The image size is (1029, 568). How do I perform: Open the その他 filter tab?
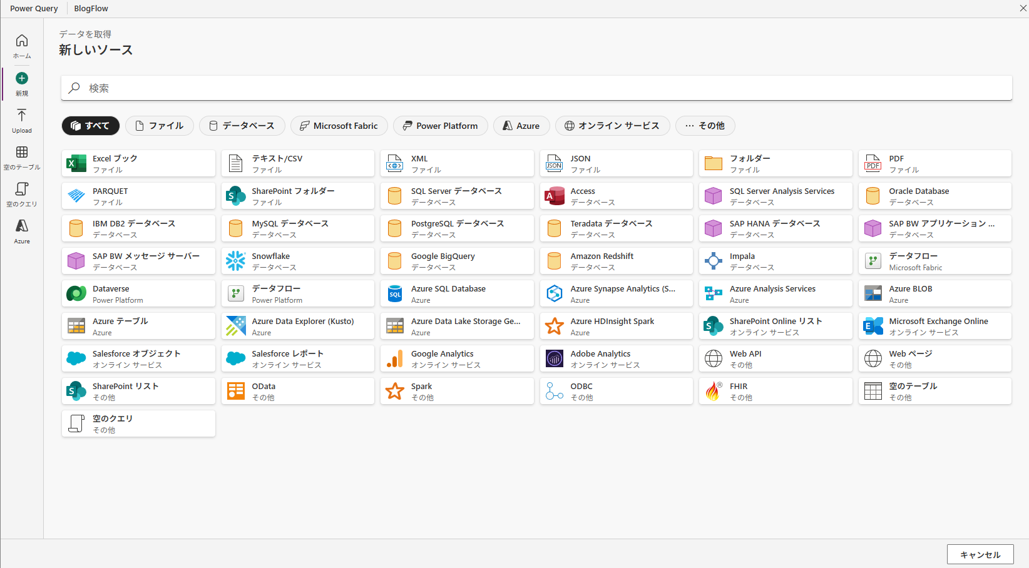click(x=705, y=126)
